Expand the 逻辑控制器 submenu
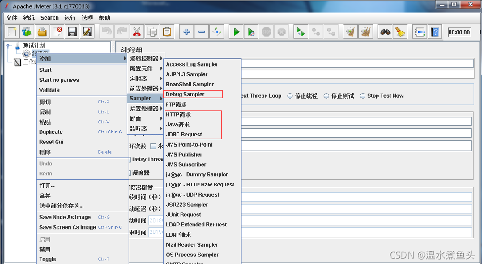This screenshot has height=264, width=482. click(x=146, y=58)
